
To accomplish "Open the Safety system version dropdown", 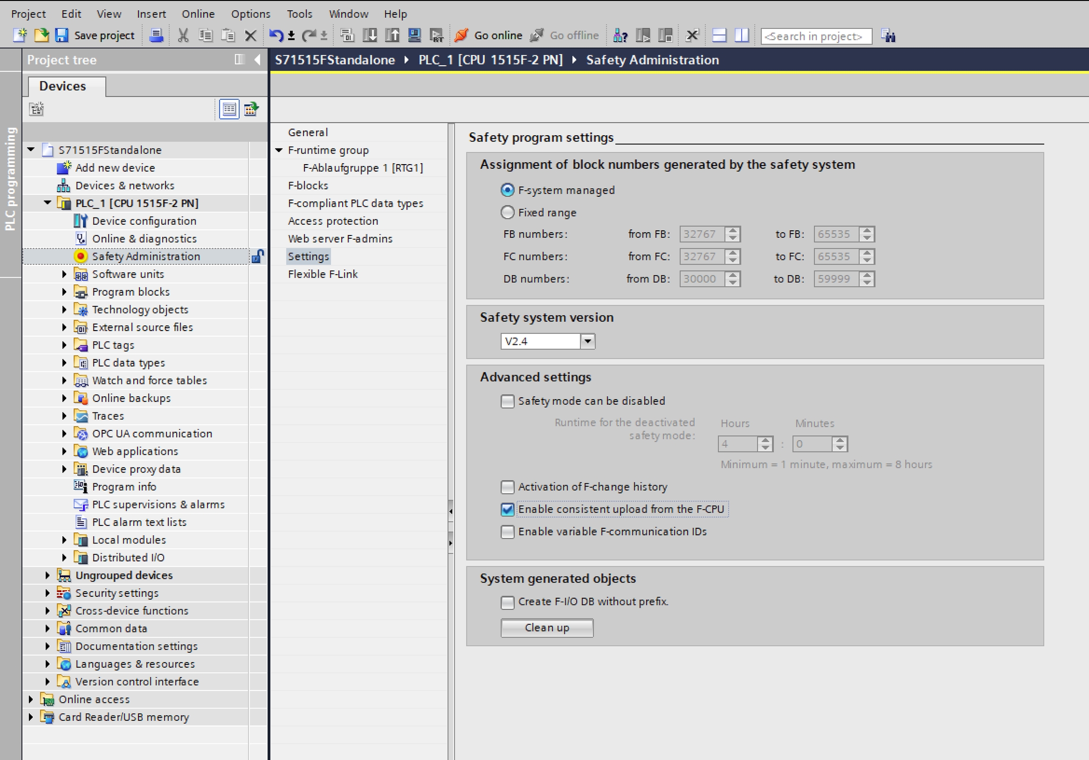I will 588,341.
